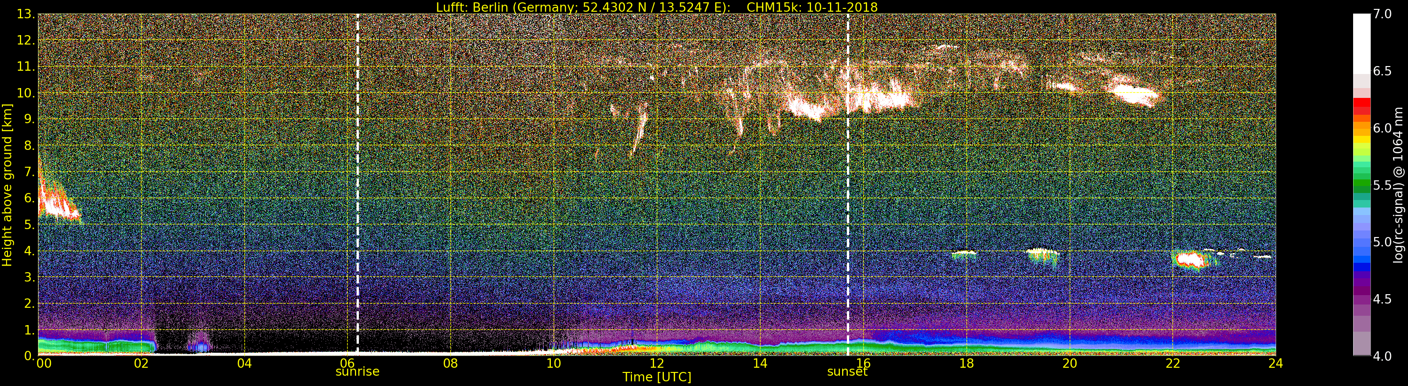1408x386 pixels.
Task: Click the colorbar value '5.0'
Action: (1382, 242)
